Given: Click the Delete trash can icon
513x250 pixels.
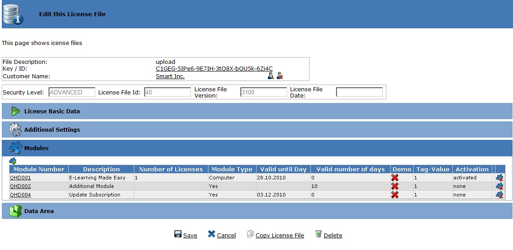Looking at the screenshot, I should click(318, 234).
